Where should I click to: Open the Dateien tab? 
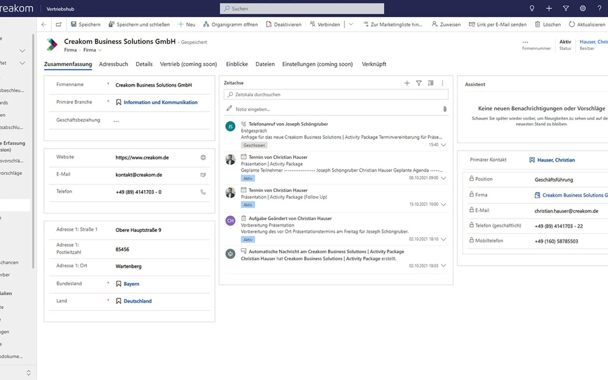pyautogui.click(x=265, y=64)
